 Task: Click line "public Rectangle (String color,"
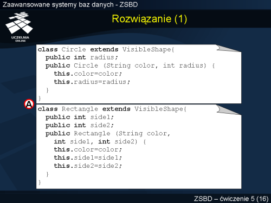point(108,134)
